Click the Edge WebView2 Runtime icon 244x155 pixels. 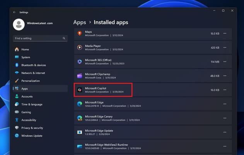click(80, 146)
